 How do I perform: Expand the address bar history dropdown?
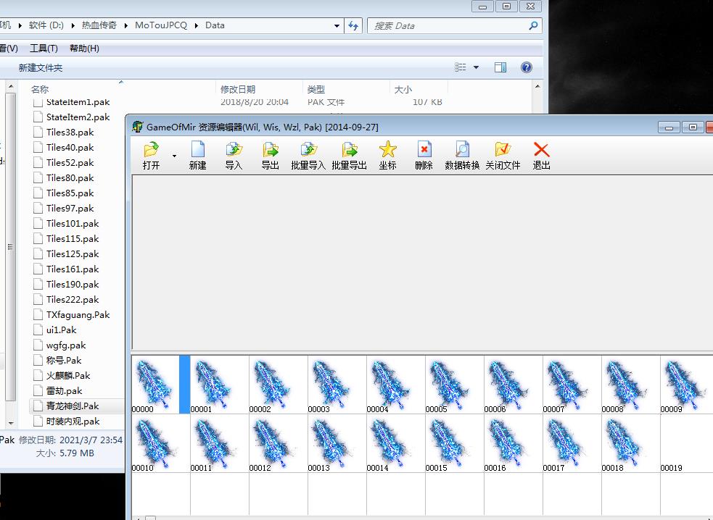(x=337, y=25)
